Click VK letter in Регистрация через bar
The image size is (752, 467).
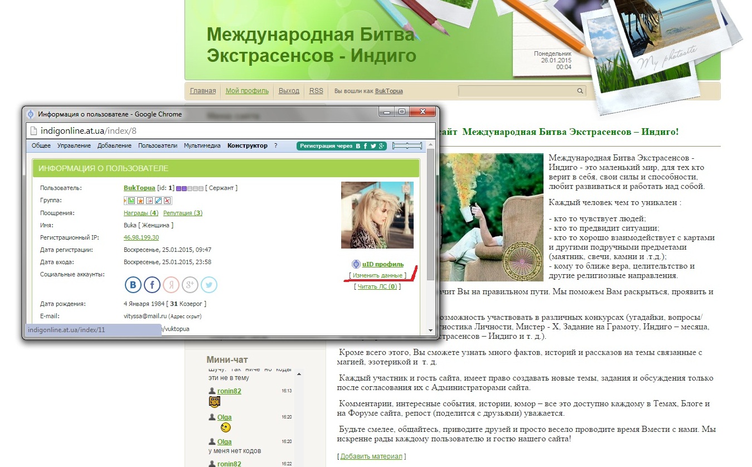[358, 146]
